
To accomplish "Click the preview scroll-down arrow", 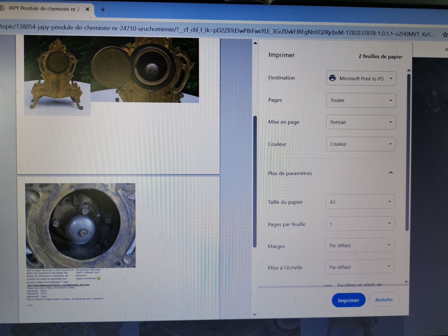I will (255, 314).
